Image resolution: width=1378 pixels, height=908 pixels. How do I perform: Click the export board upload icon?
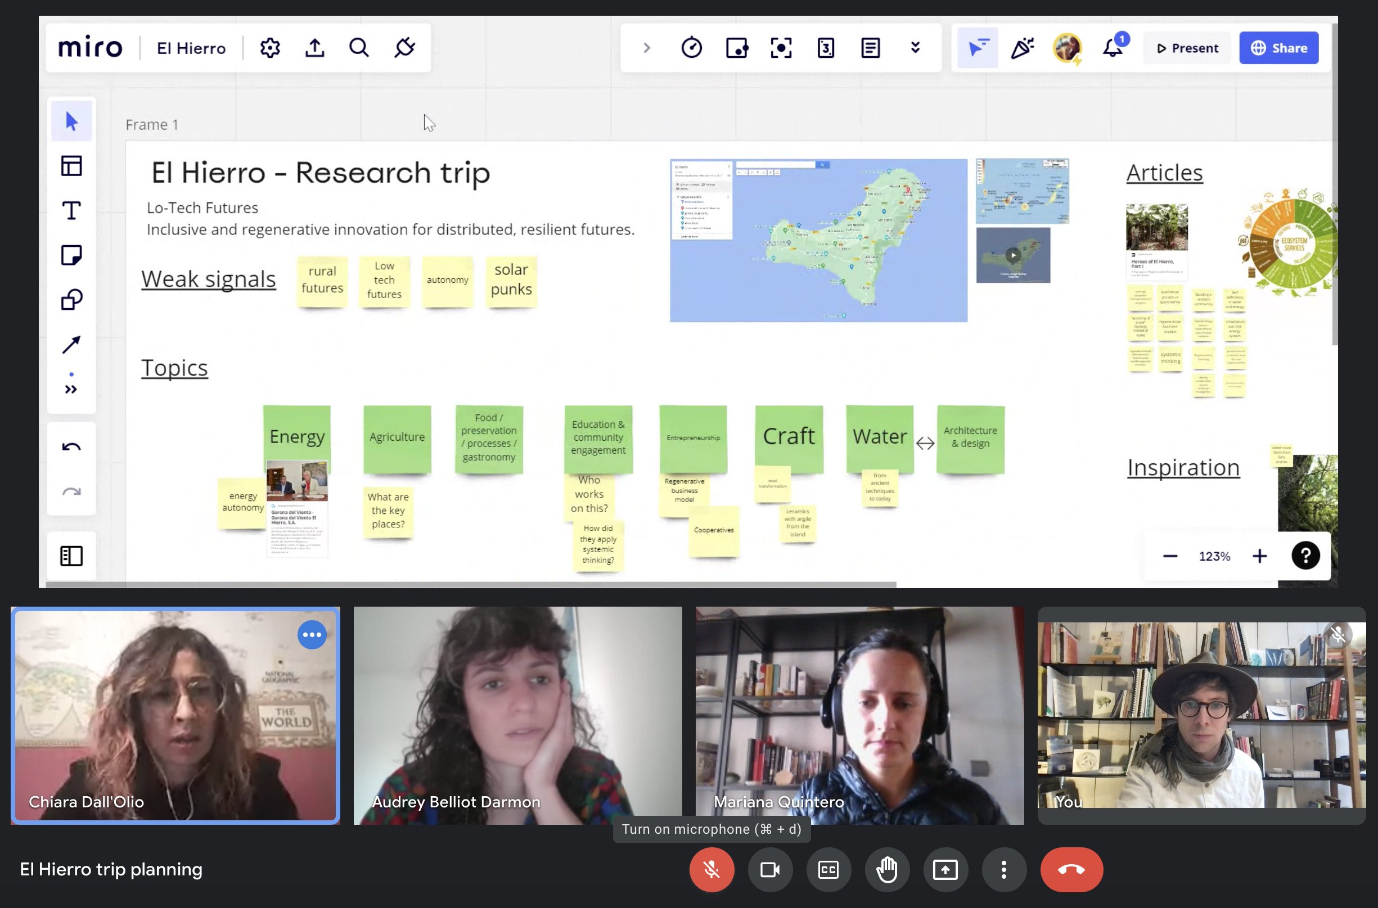point(314,47)
